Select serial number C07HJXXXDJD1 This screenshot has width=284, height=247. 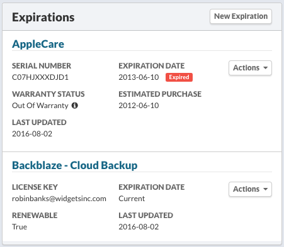coord(40,77)
